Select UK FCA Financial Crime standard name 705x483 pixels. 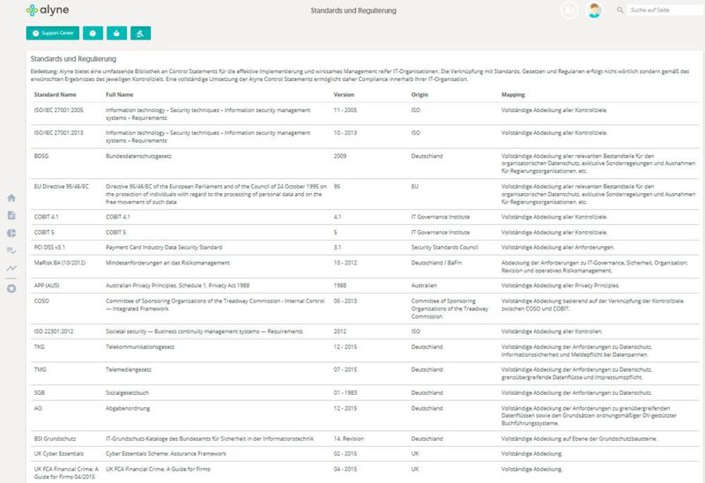66,472
